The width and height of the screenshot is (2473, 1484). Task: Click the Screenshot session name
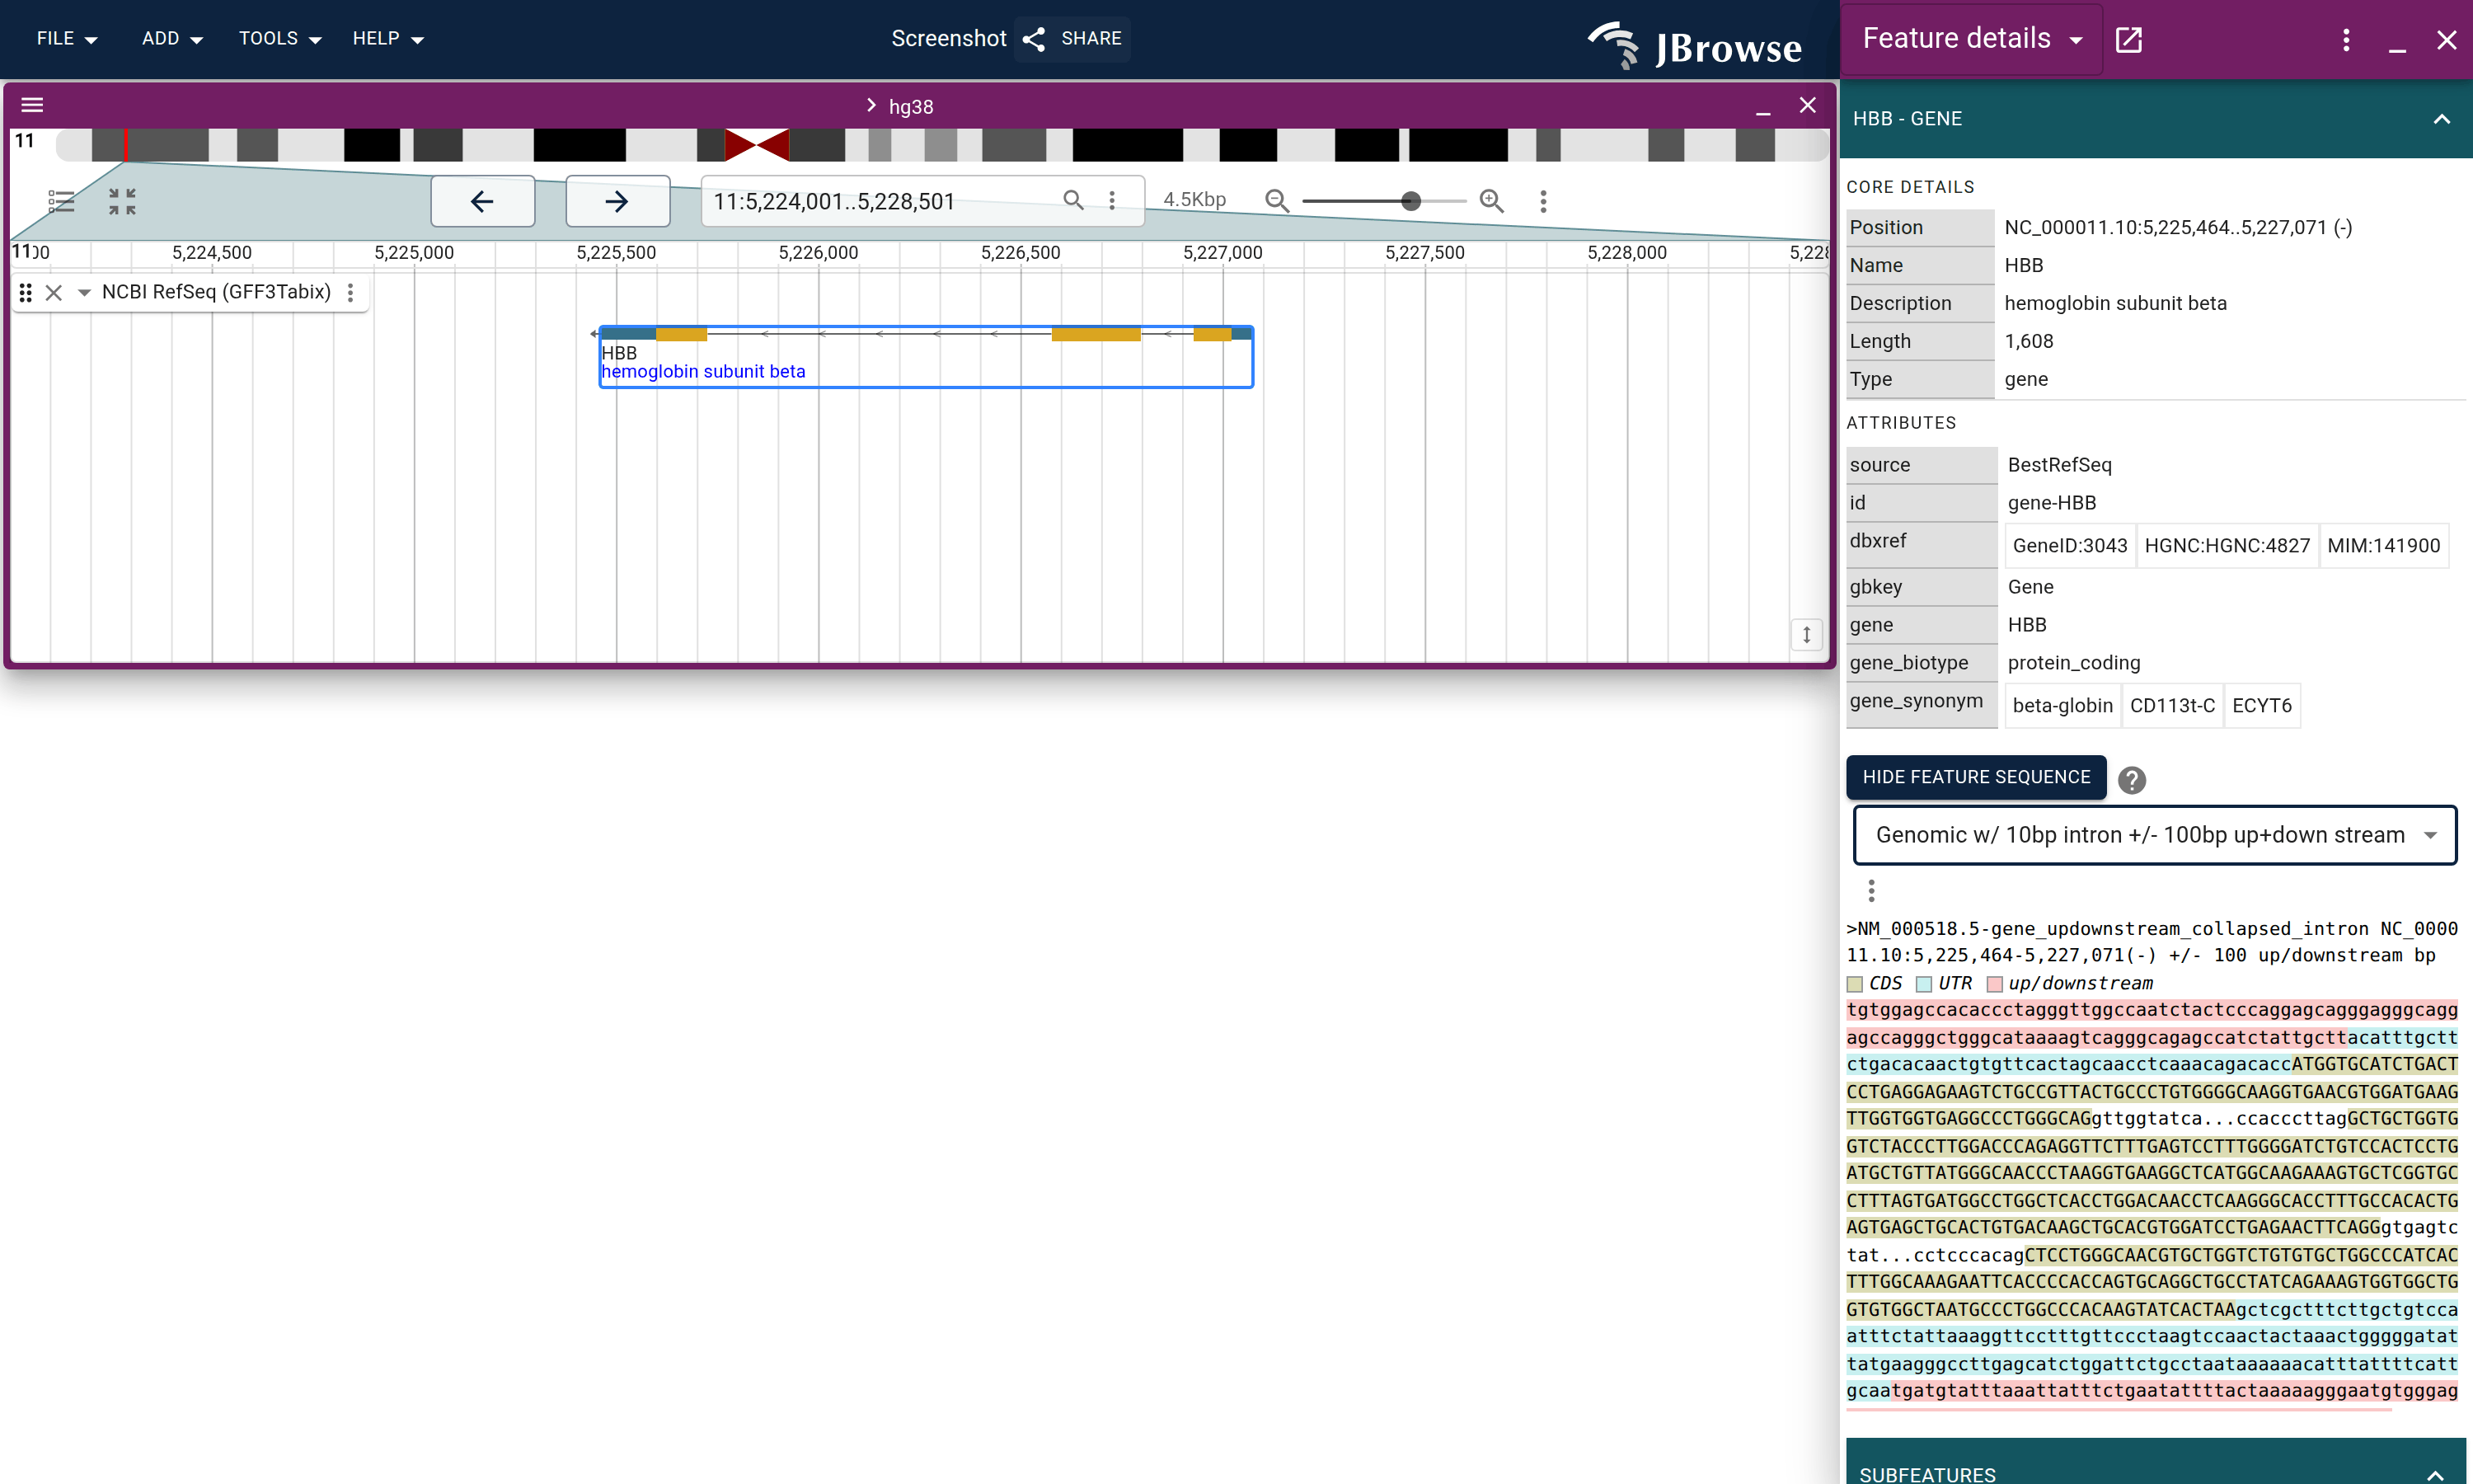pyautogui.click(x=949, y=39)
